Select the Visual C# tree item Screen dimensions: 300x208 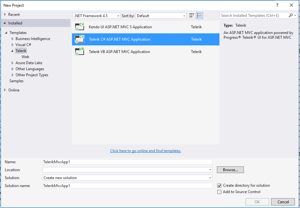point(23,45)
